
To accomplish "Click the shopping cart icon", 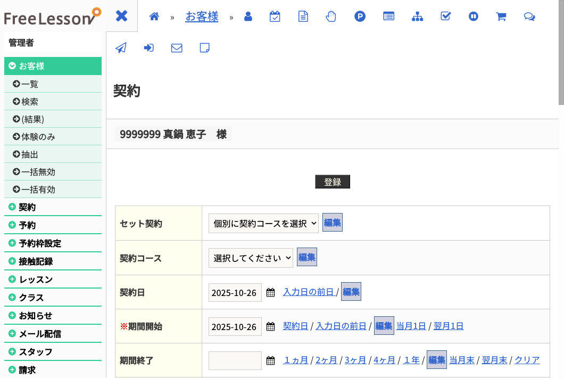I will 501,17.
